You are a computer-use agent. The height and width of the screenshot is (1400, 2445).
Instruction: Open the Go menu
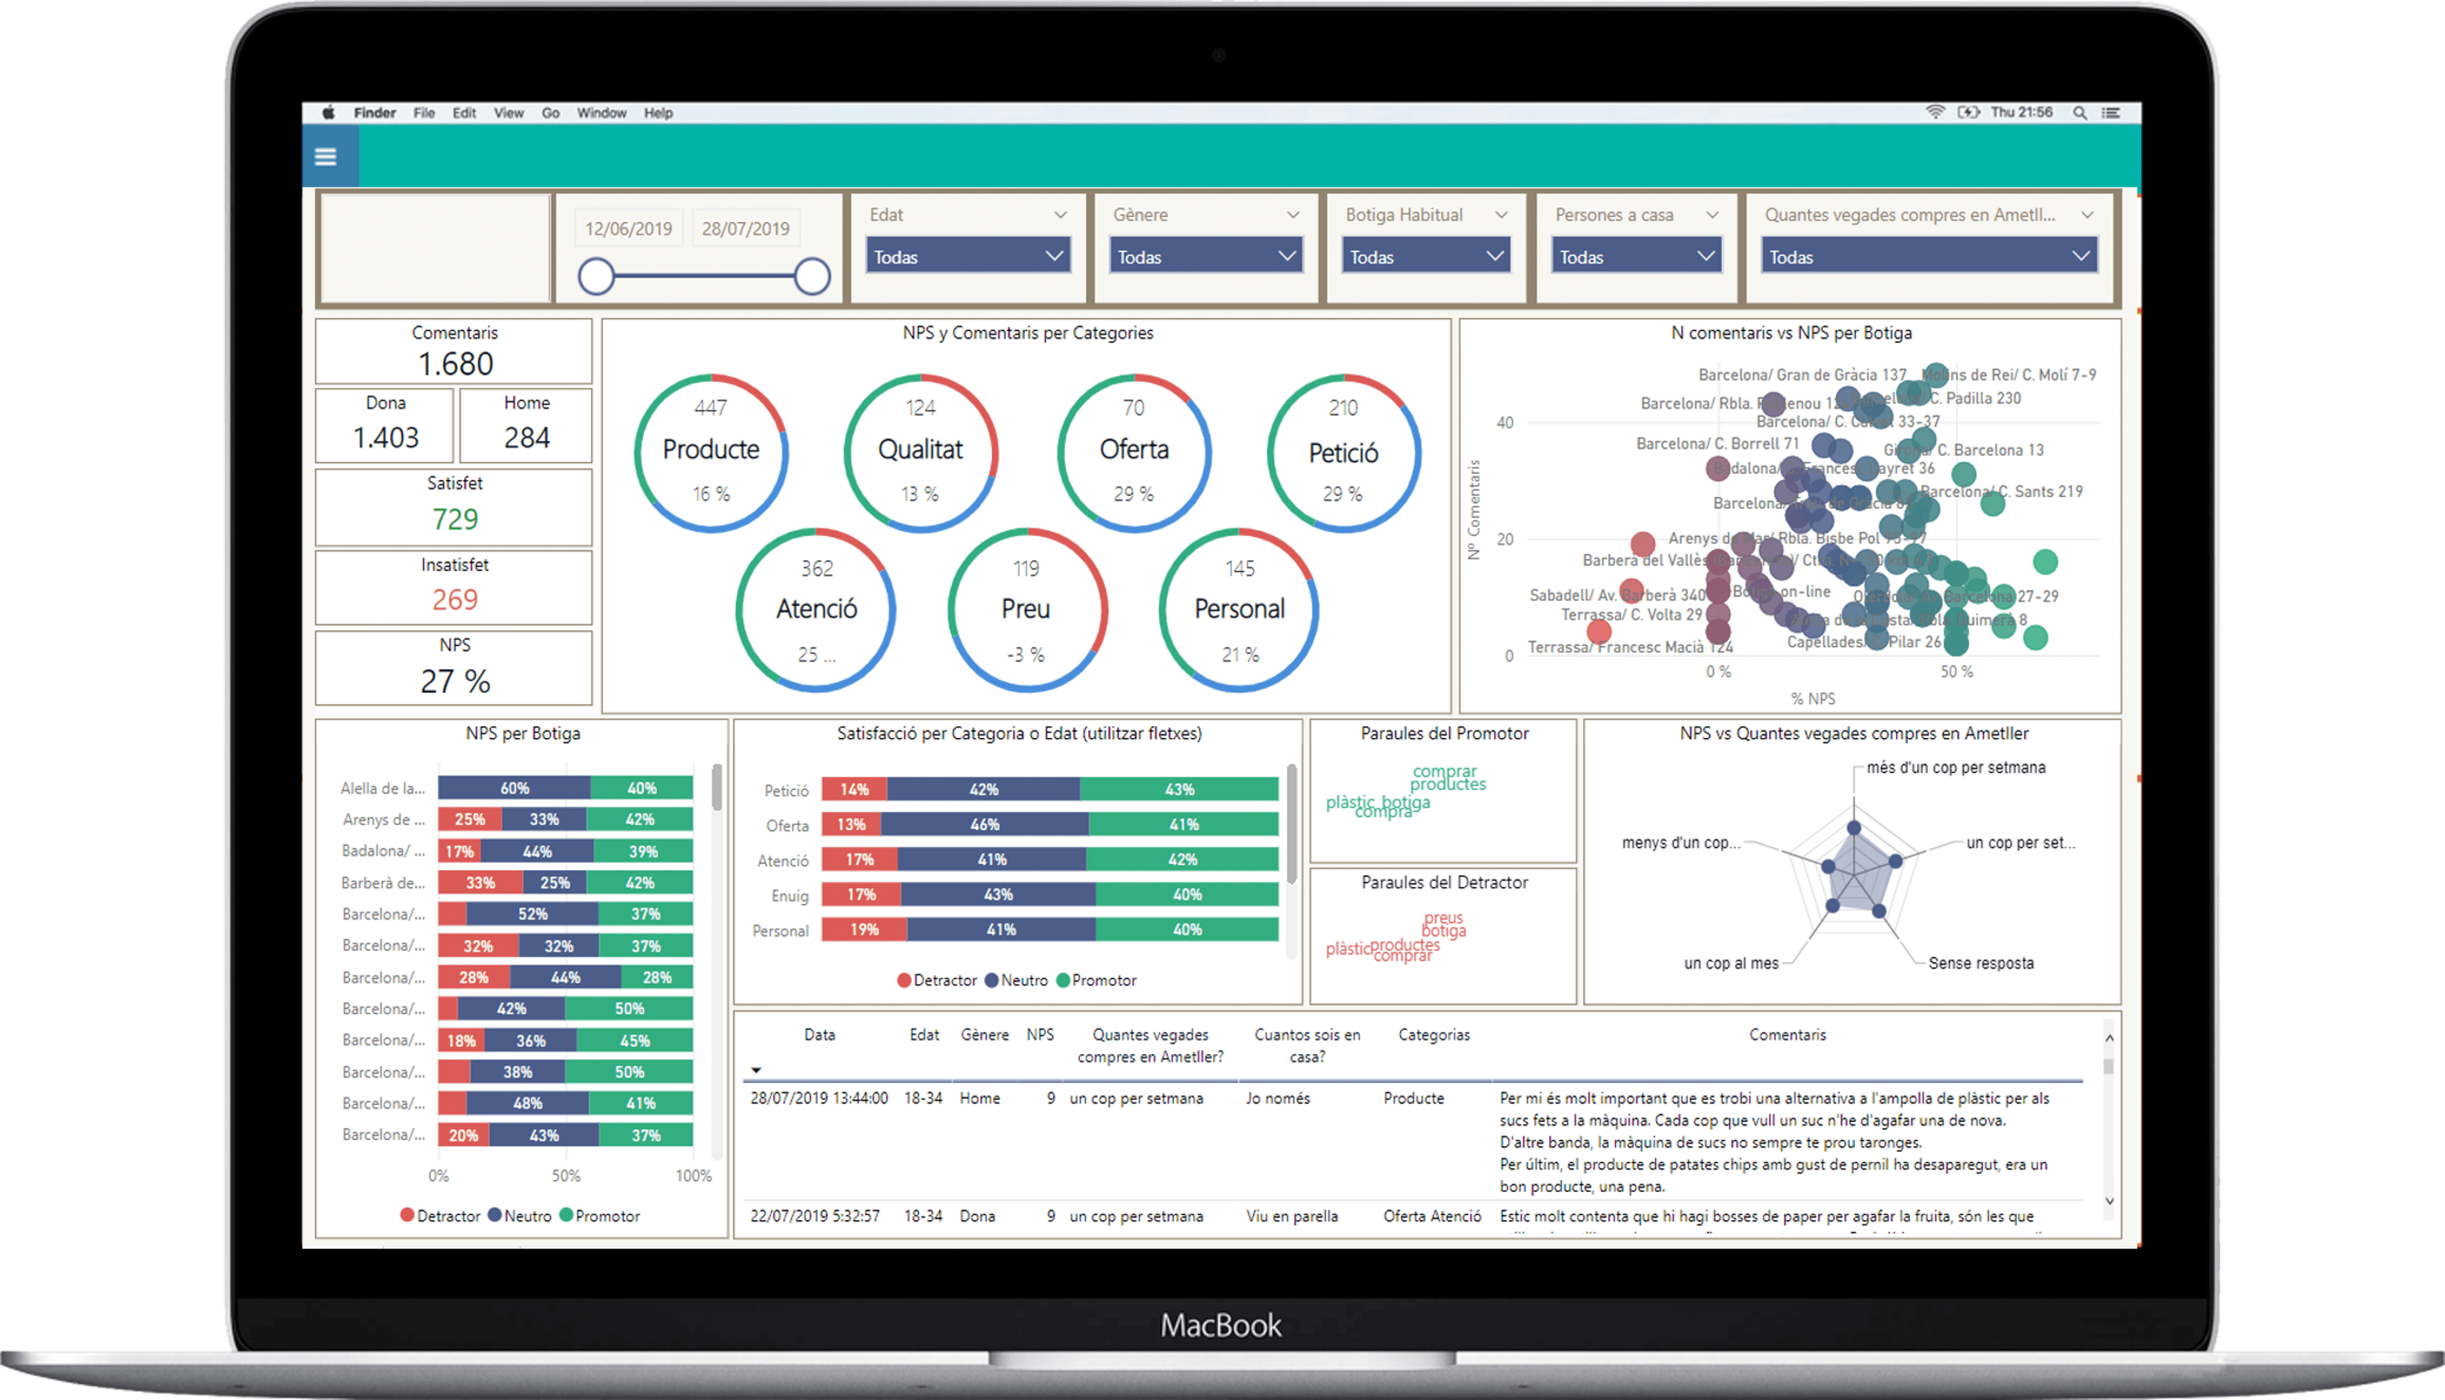click(x=550, y=113)
